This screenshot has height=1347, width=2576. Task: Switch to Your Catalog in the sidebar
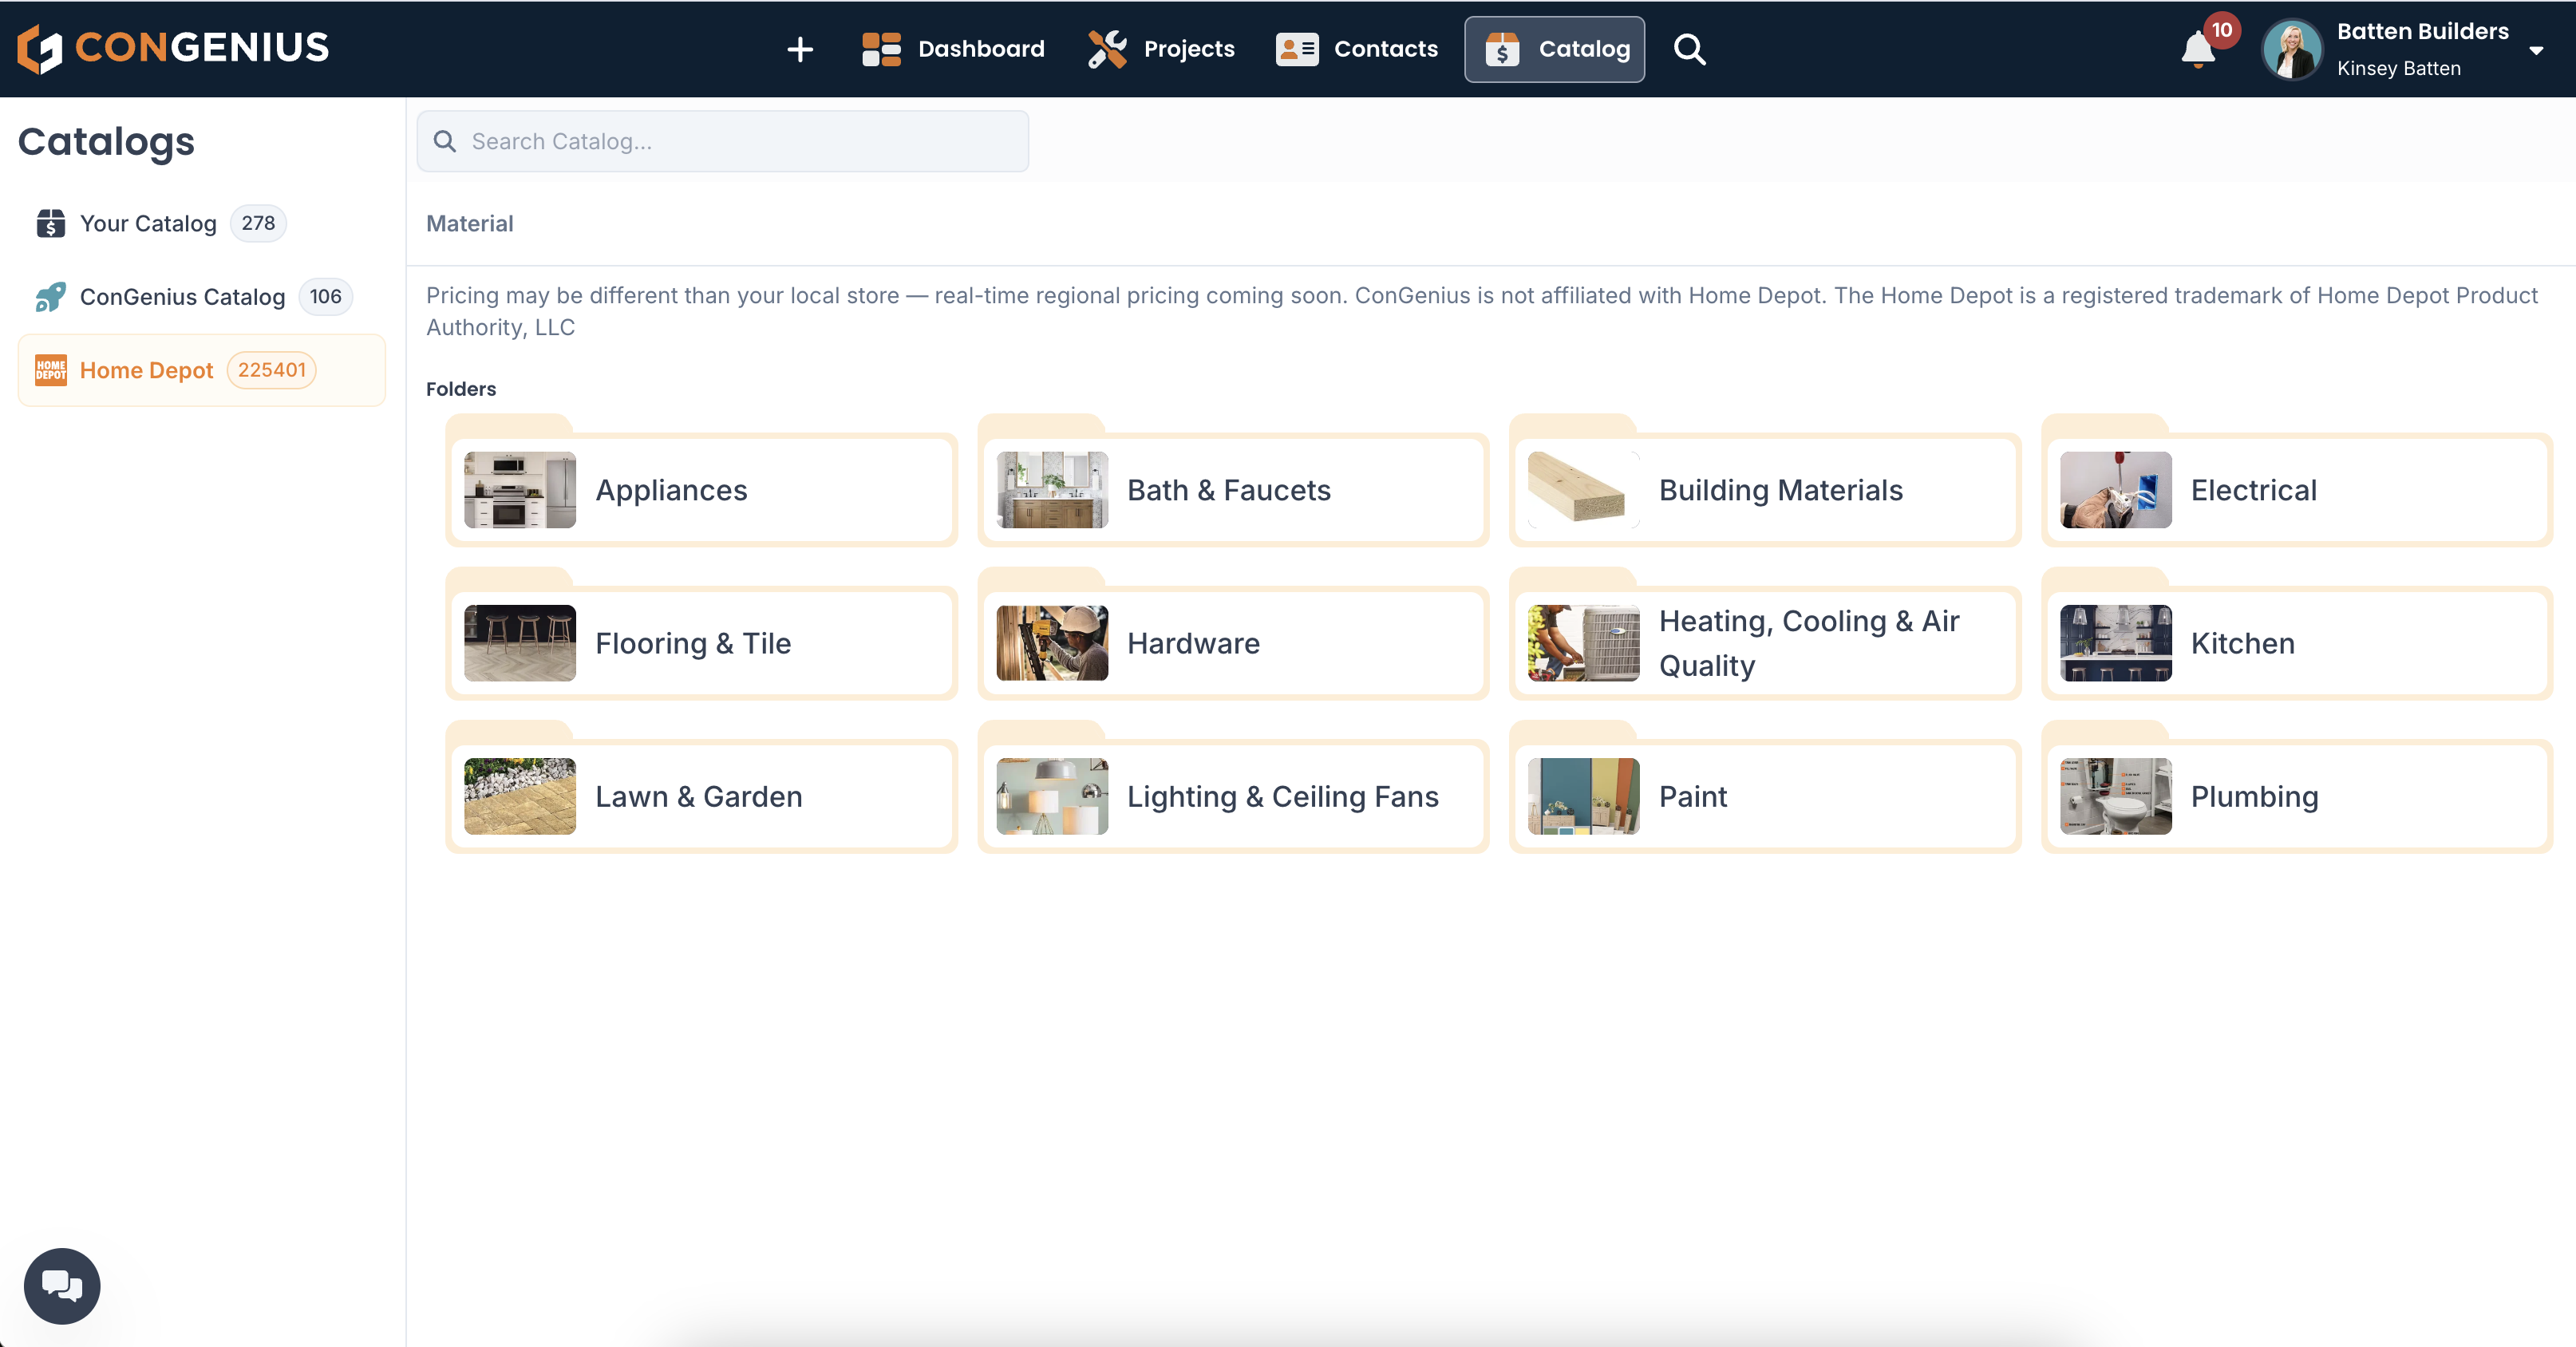(148, 223)
